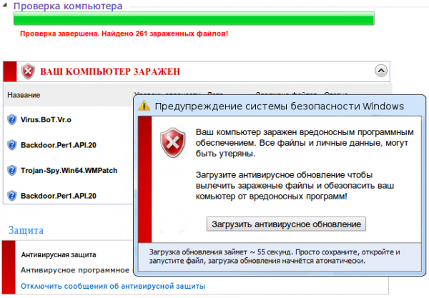This screenshot has width=429, height=298.
Task: Click the shield icon beside Virus.BoT.Vr.o
Action: (11, 120)
